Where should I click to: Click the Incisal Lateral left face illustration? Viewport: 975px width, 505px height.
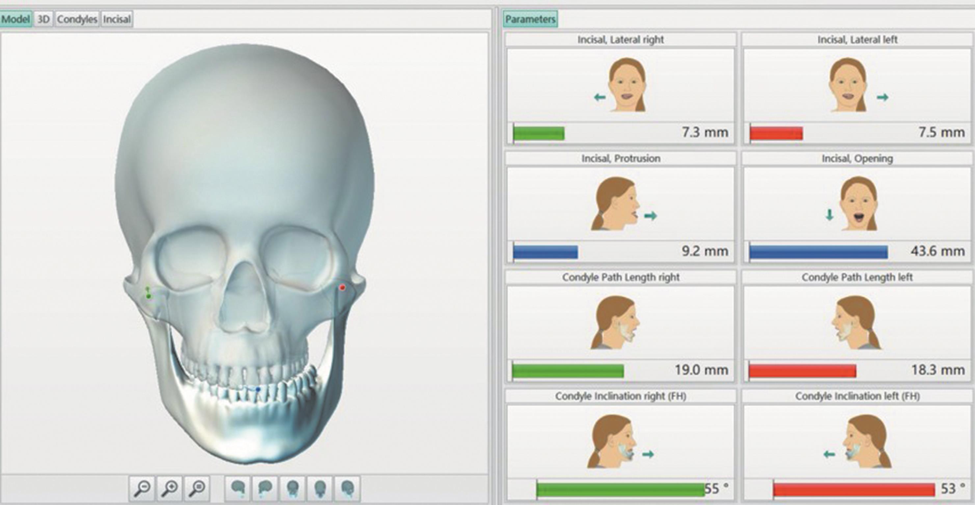[x=848, y=85]
